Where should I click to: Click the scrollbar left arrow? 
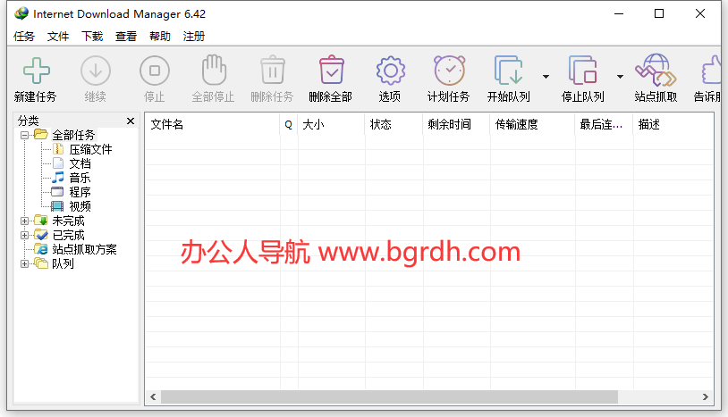[153, 397]
